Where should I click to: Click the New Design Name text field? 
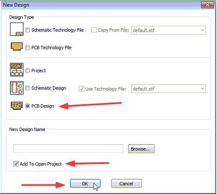tap(68, 148)
